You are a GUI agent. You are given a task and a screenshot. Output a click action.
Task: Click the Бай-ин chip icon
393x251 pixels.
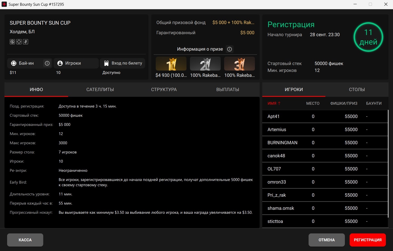(14, 63)
